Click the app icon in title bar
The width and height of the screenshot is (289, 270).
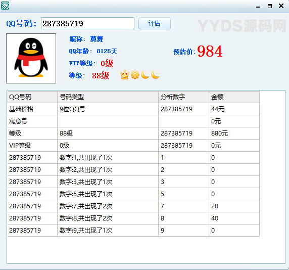(x=5, y=6)
